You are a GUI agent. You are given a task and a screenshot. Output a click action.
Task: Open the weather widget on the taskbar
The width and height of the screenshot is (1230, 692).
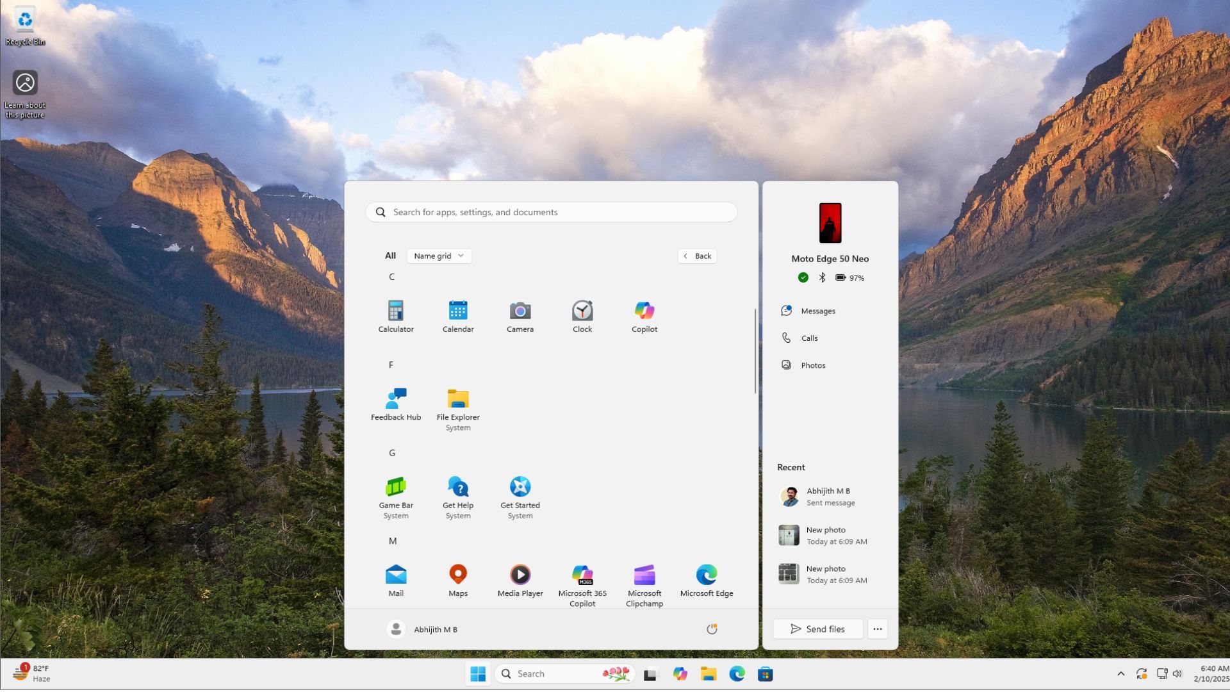coord(31,673)
